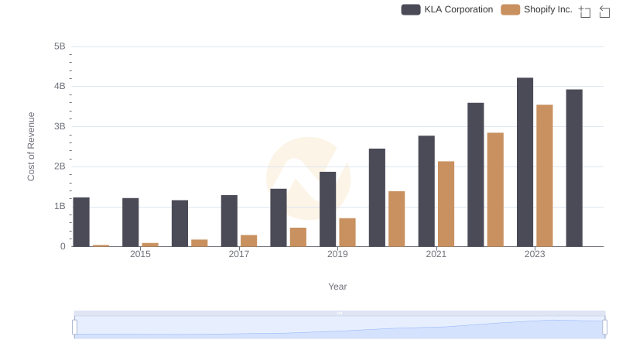Click the zoom reset restore icon
Image resolution: width=619 pixels, height=357 pixels.
tap(604, 12)
